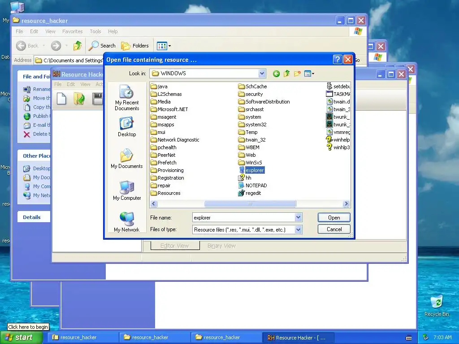This screenshot has height=344, width=459.
Task: Click the file list scroll left arrow
Action: [x=154, y=204]
